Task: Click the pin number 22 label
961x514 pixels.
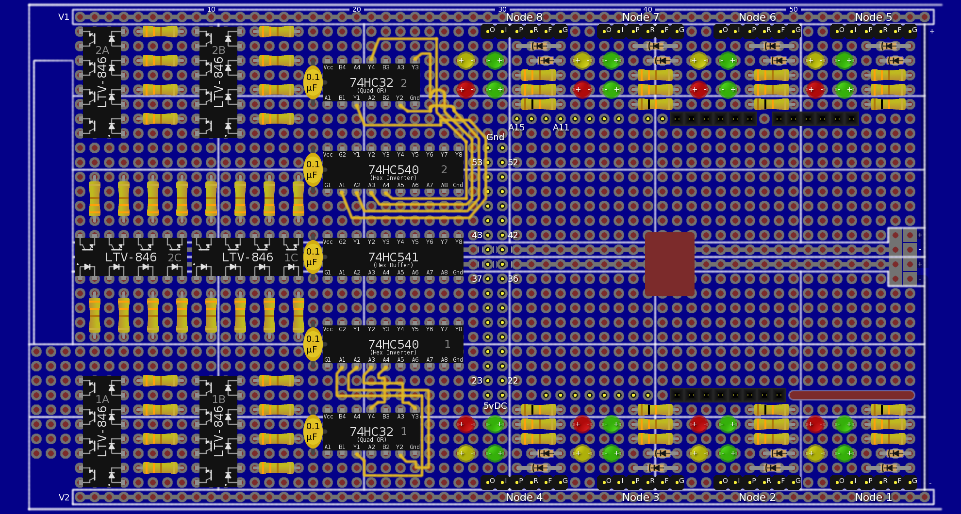Action: pos(513,381)
